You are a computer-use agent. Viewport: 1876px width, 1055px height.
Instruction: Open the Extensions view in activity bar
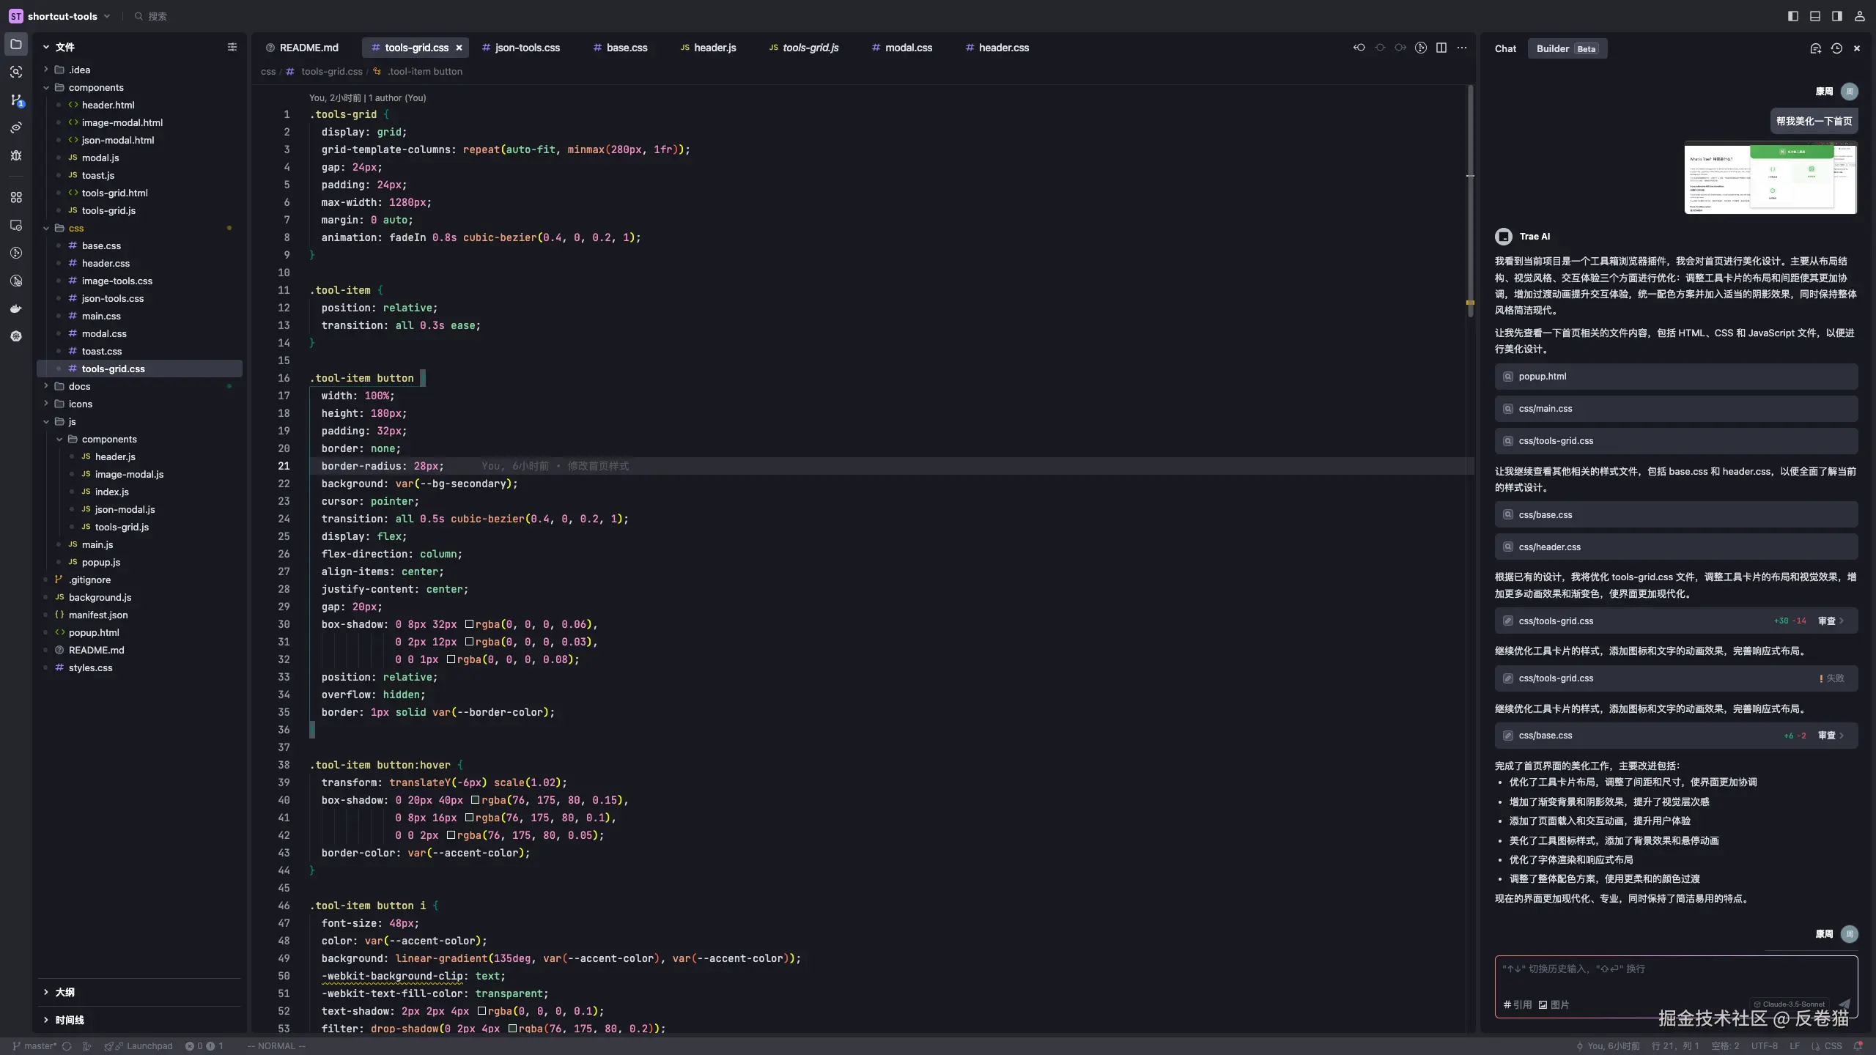coord(16,197)
